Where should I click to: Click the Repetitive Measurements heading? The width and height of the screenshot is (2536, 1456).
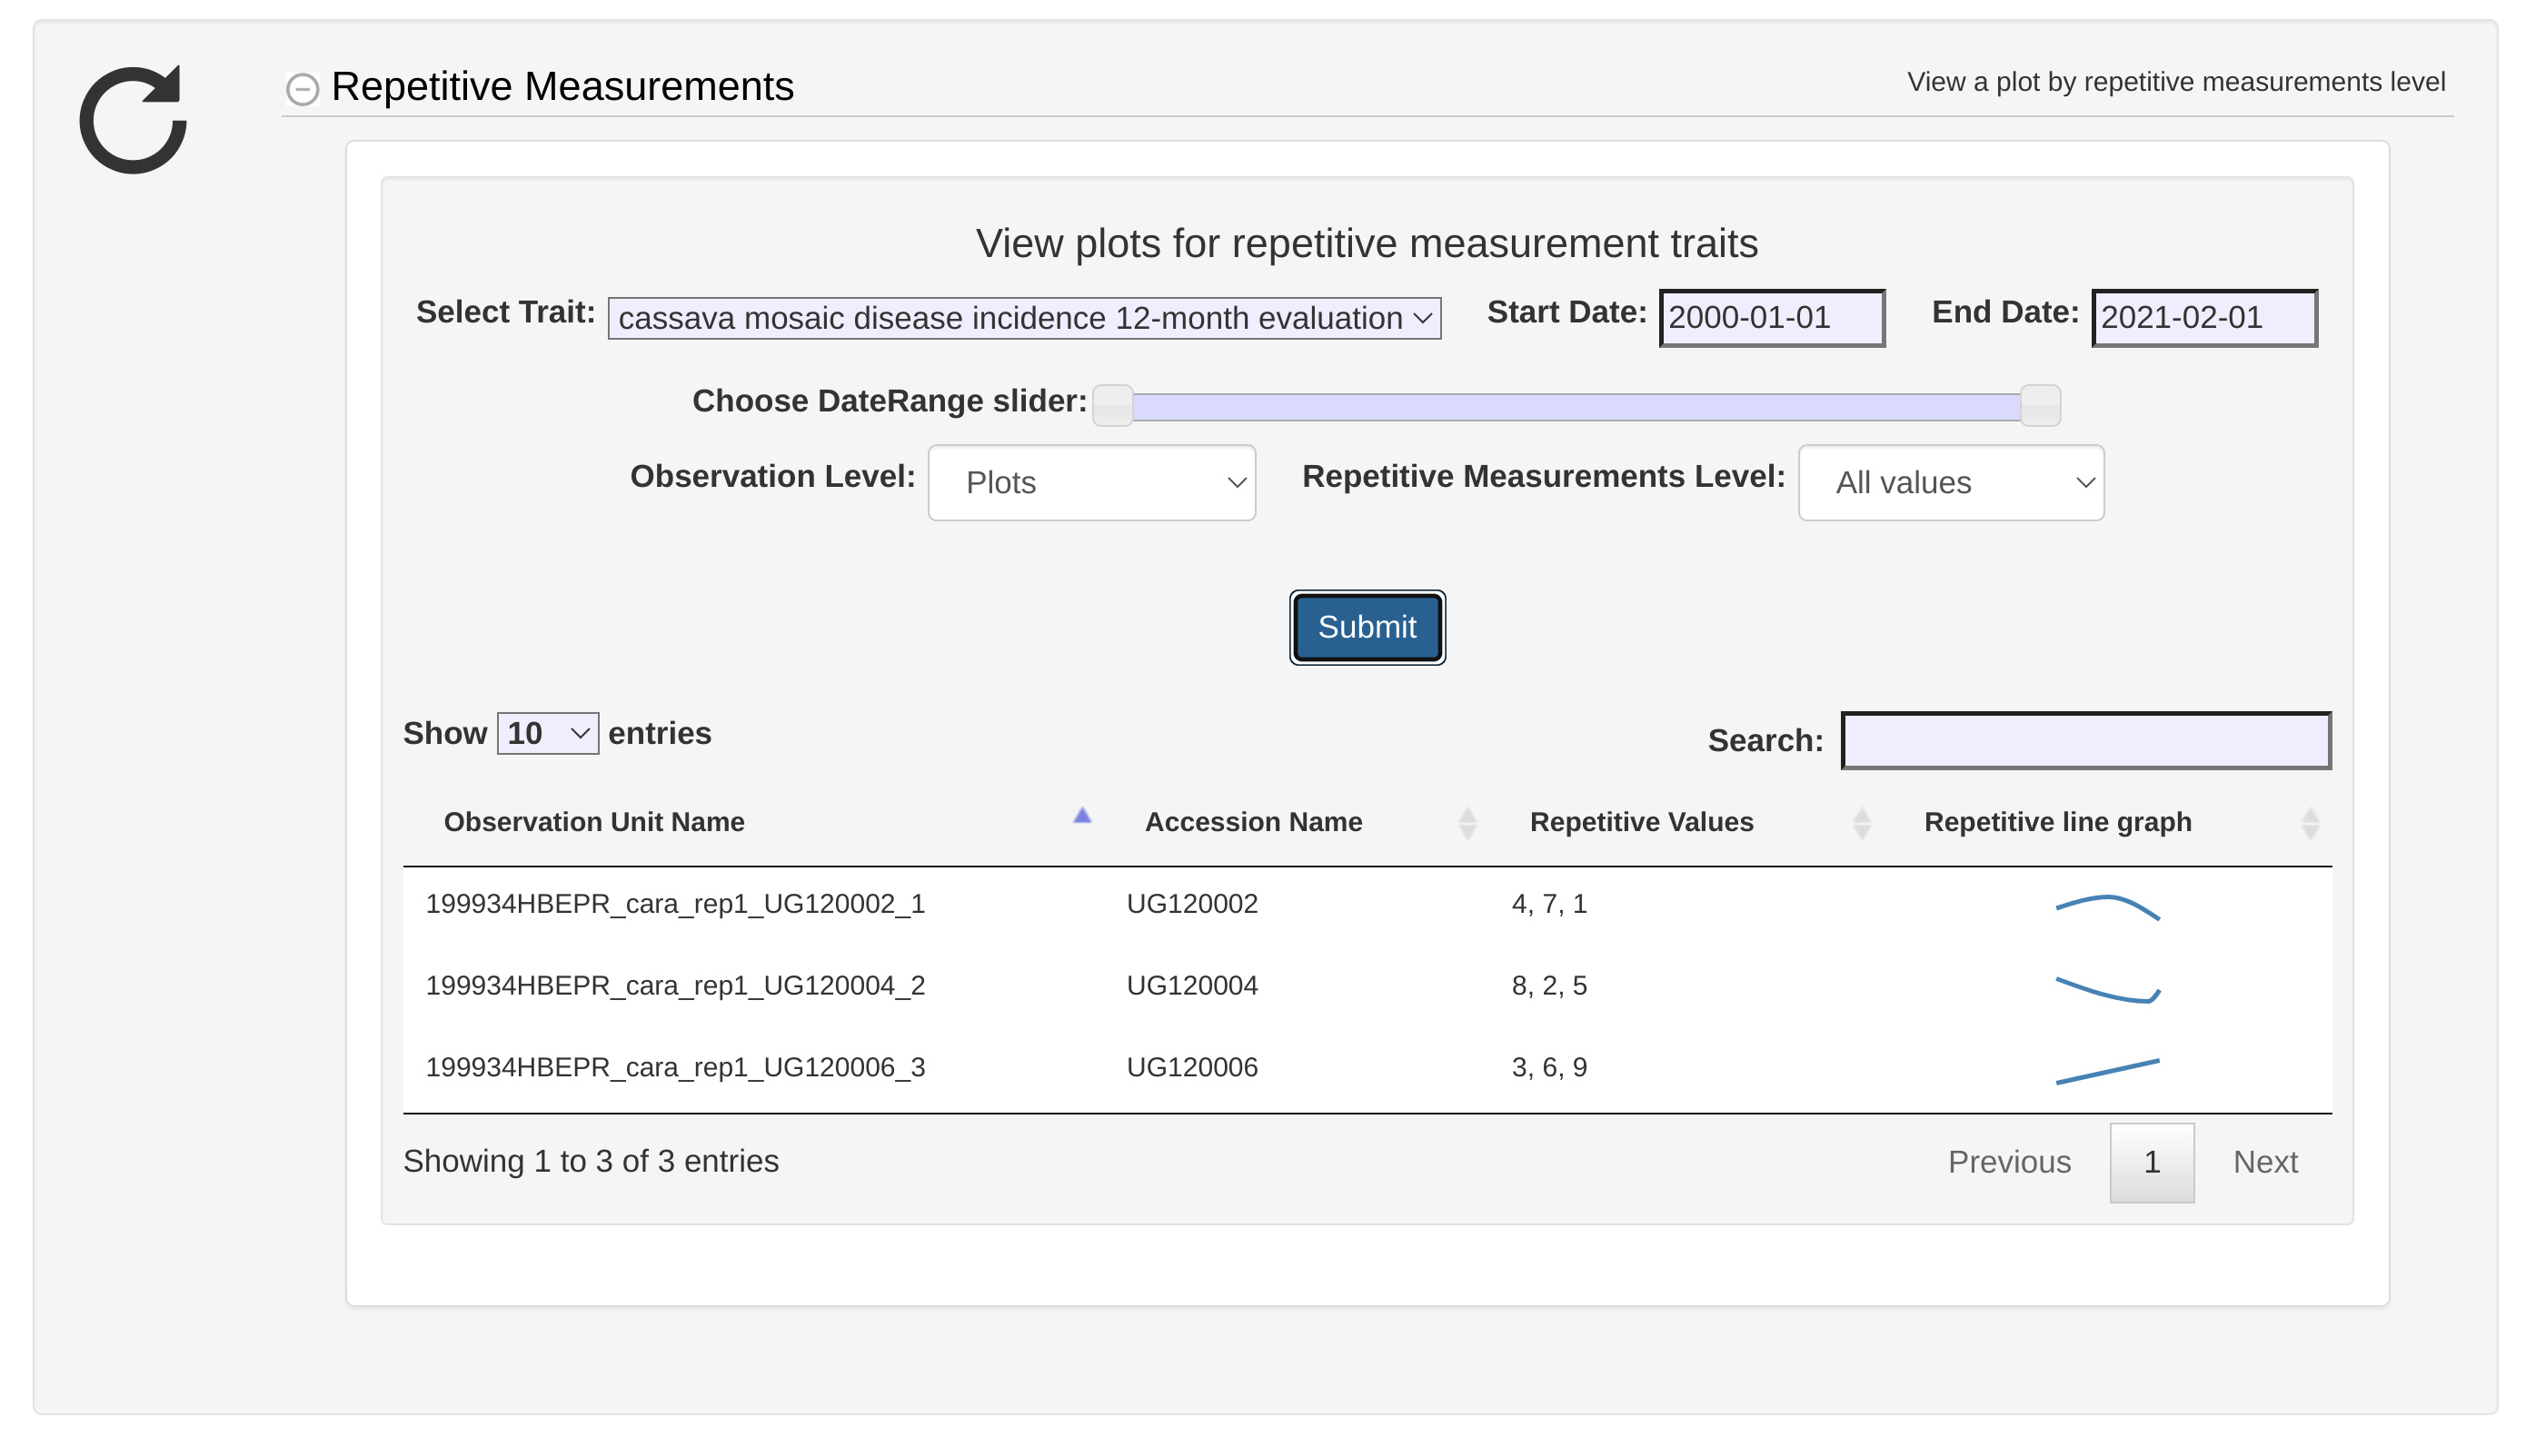(562, 87)
